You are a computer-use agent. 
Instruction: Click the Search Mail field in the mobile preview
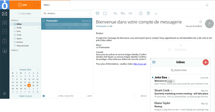coord(180,70)
